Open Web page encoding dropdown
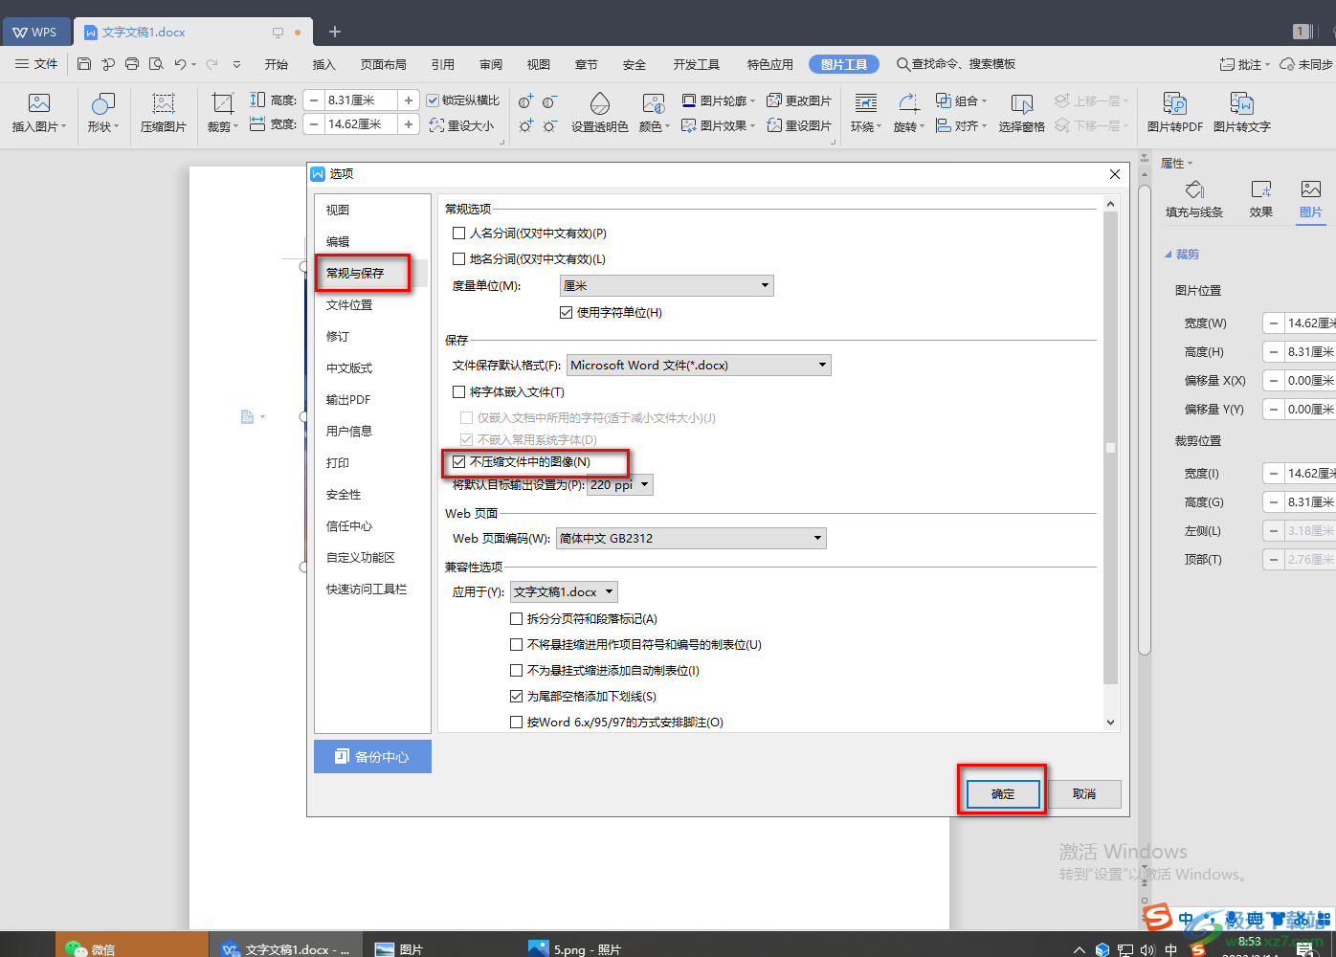The width and height of the screenshot is (1336, 957). click(x=691, y=538)
